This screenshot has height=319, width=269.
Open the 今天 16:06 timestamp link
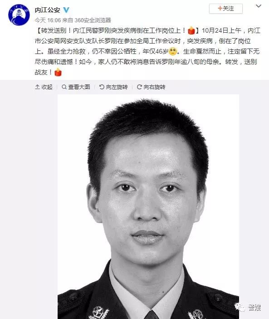48,20
